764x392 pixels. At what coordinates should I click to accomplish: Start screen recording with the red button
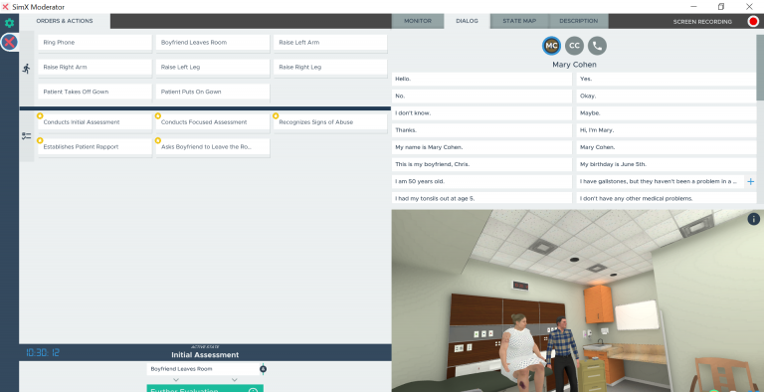(x=753, y=22)
